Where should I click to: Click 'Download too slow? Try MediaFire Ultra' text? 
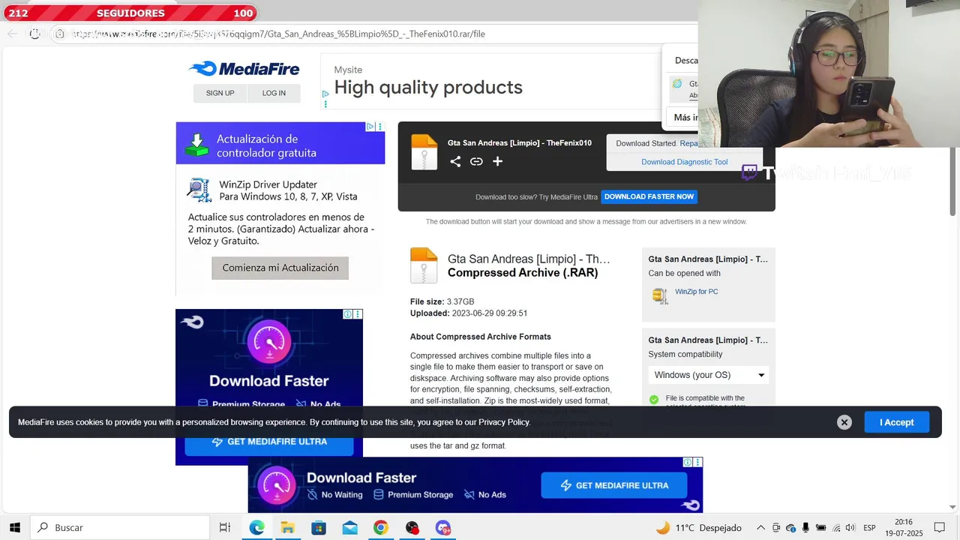coord(536,197)
